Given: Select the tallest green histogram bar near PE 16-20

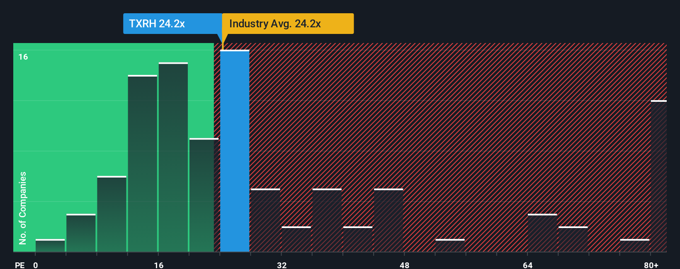Looking at the screenshot, I should click(x=173, y=157).
